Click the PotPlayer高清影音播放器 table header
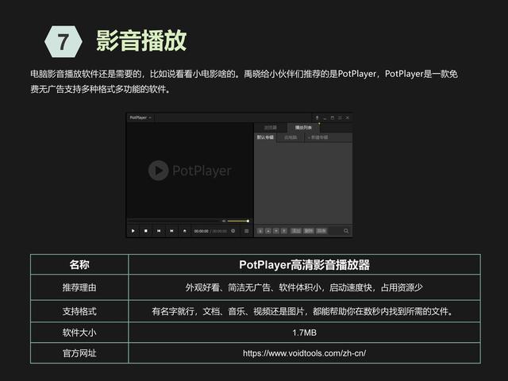 305,264
